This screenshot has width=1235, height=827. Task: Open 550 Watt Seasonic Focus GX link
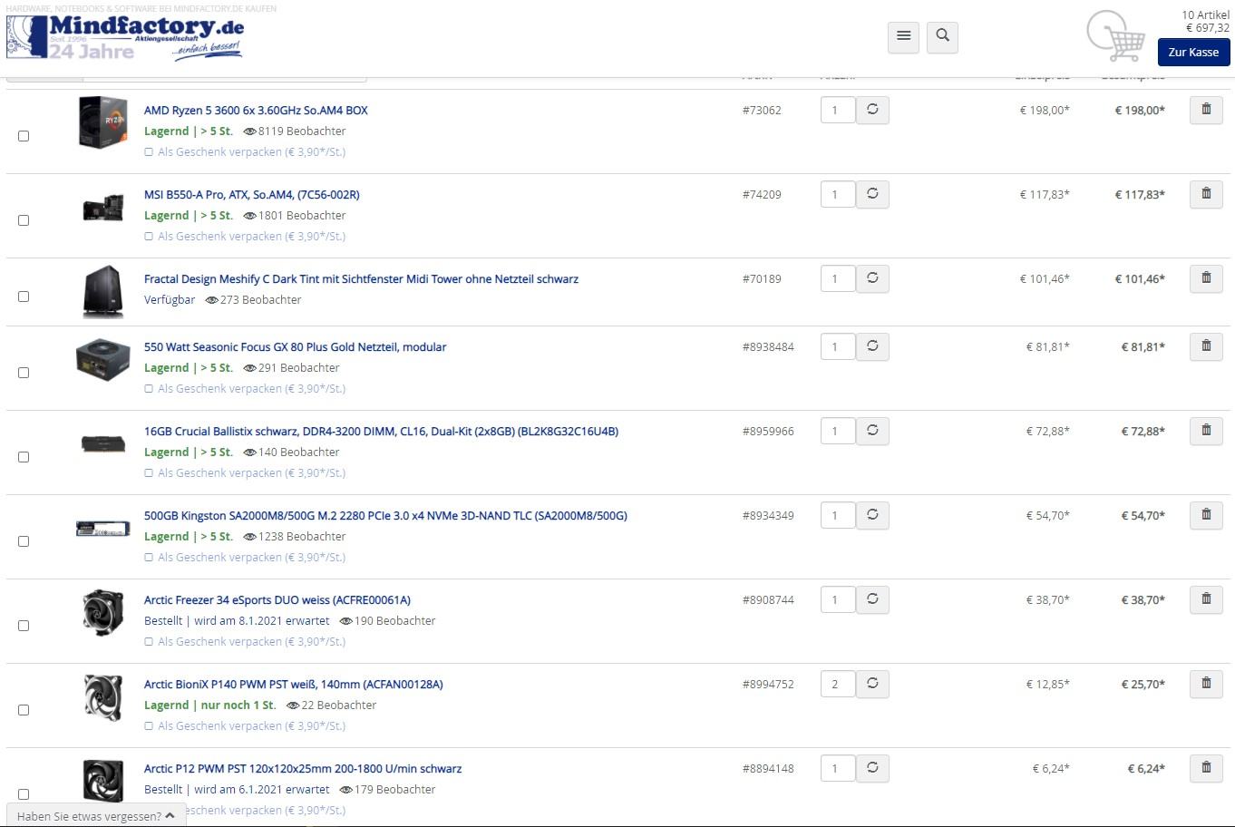click(x=295, y=347)
